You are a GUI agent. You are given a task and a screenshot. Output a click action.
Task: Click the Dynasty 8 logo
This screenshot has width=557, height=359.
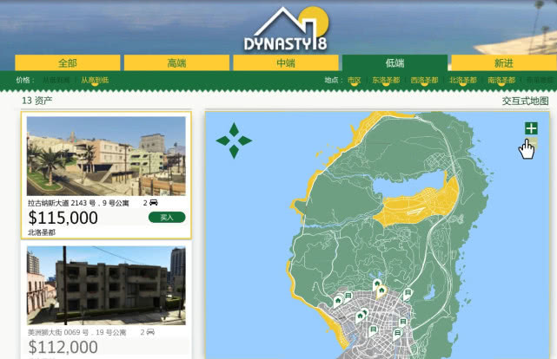[x=286, y=29]
